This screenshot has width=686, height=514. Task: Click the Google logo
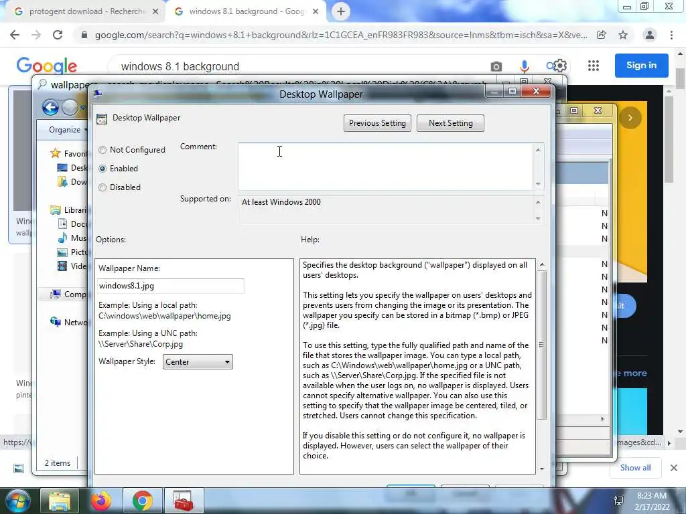[x=46, y=66]
